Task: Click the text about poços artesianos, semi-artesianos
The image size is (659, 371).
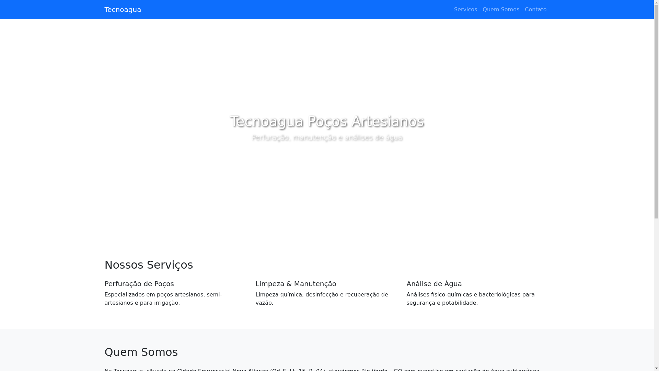Action: tap(163, 299)
